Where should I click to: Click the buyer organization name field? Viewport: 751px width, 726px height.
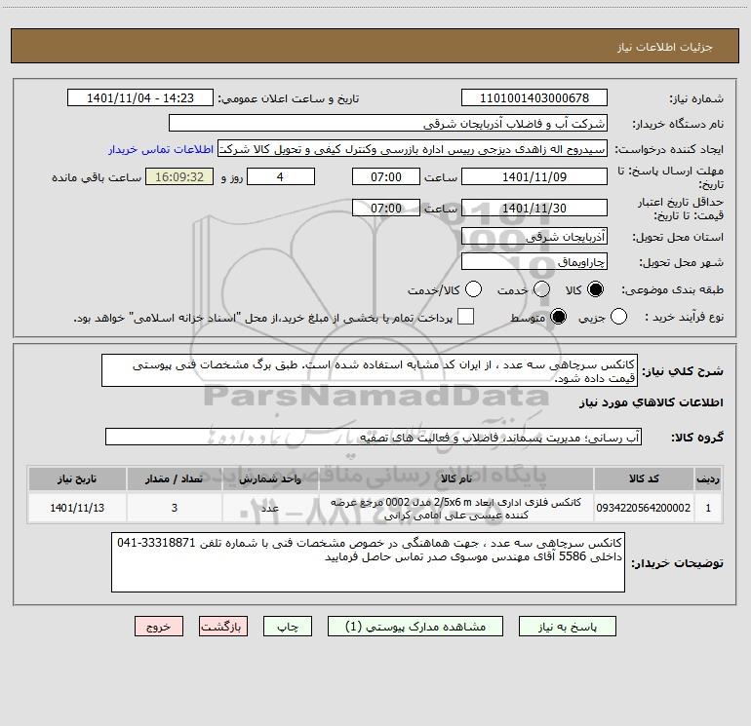click(x=388, y=124)
